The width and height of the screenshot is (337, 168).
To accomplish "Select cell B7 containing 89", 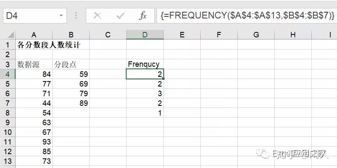I will pyautogui.click(x=71, y=103).
